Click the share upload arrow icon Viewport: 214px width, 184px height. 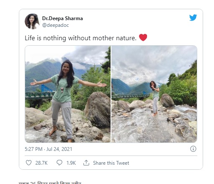[x=86, y=163]
